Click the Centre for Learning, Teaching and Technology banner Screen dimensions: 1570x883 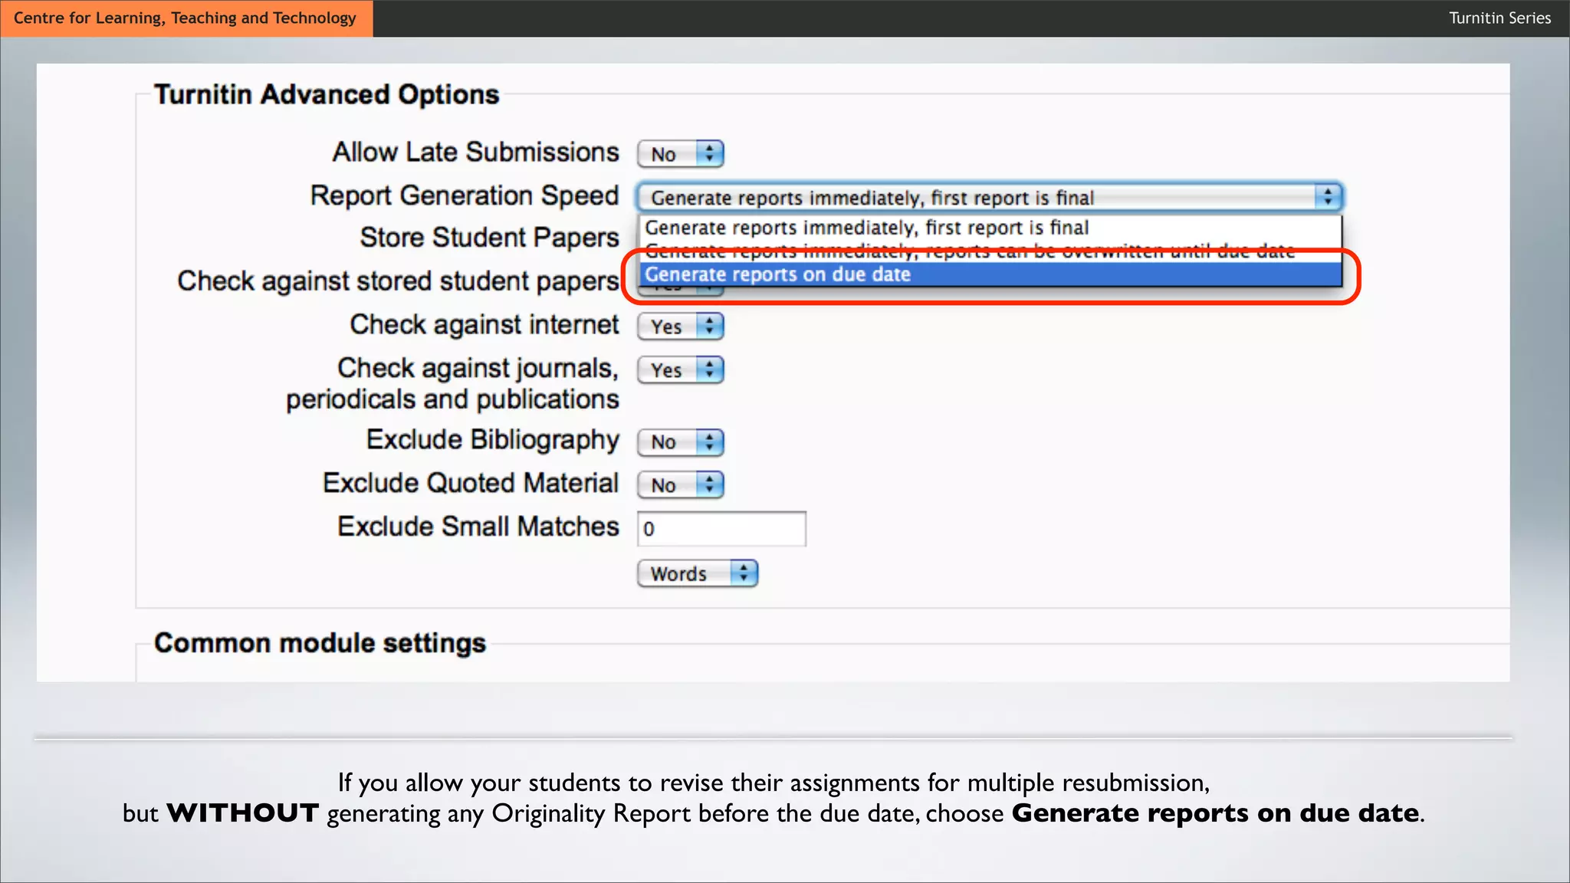point(186,18)
